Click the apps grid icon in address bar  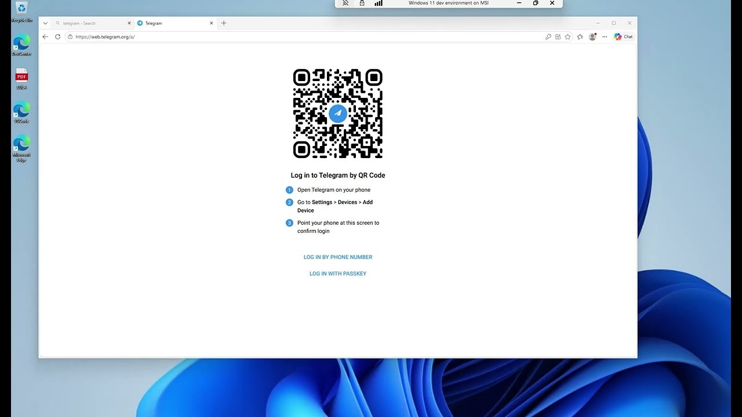pyautogui.click(x=558, y=36)
